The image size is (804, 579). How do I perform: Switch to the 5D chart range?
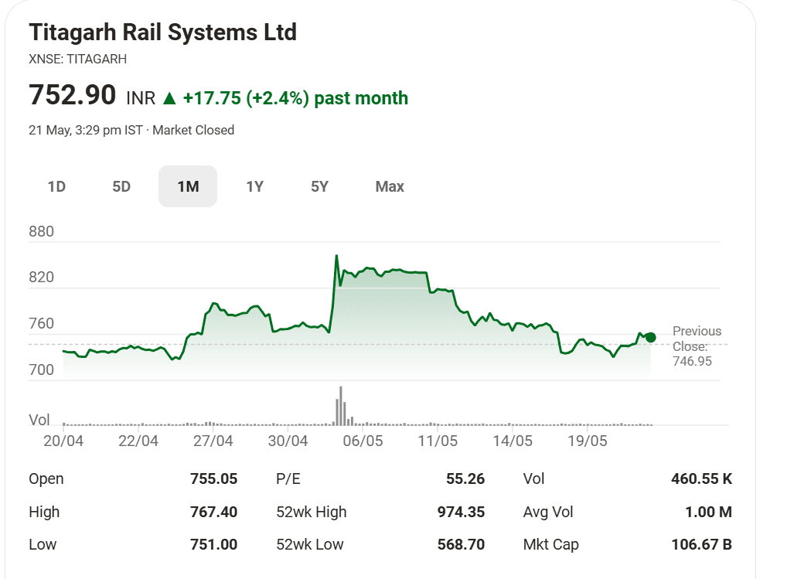121,186
